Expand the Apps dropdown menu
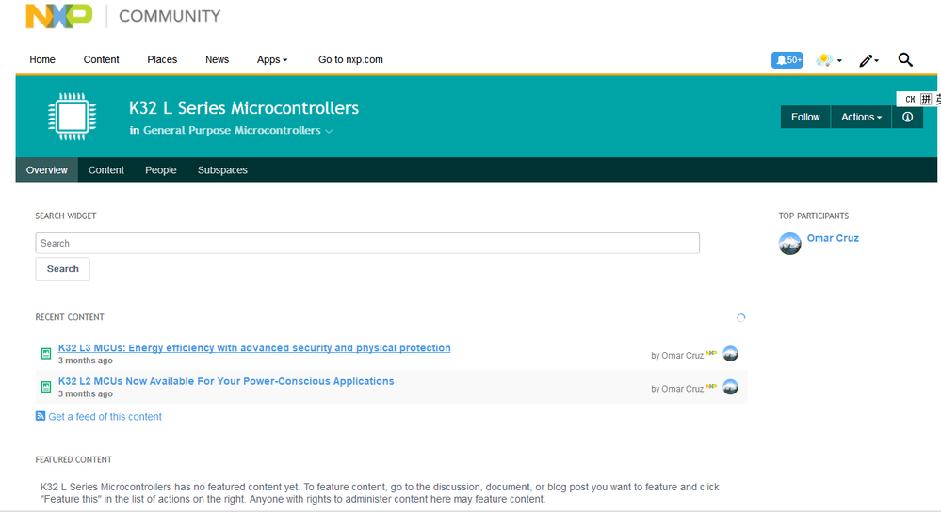The image size is (941, 513). coord(272,60)
